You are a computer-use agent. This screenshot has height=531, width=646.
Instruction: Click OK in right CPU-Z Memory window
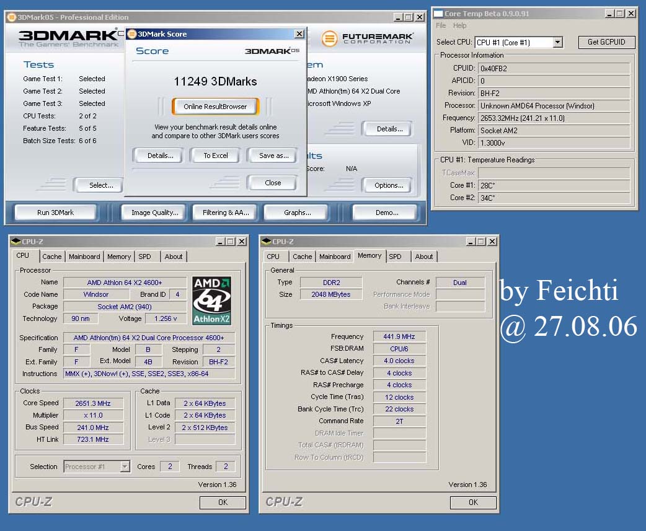474,502
